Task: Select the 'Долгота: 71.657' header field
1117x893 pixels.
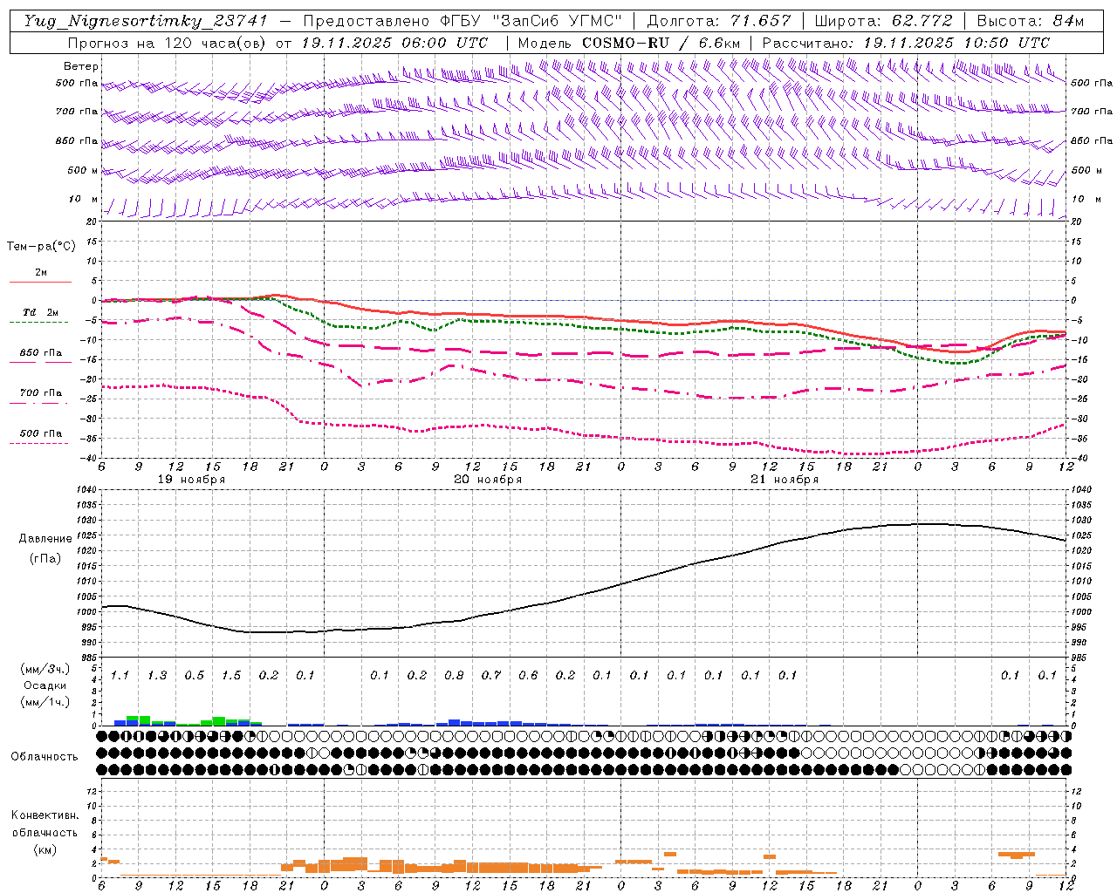Action: 719,21
